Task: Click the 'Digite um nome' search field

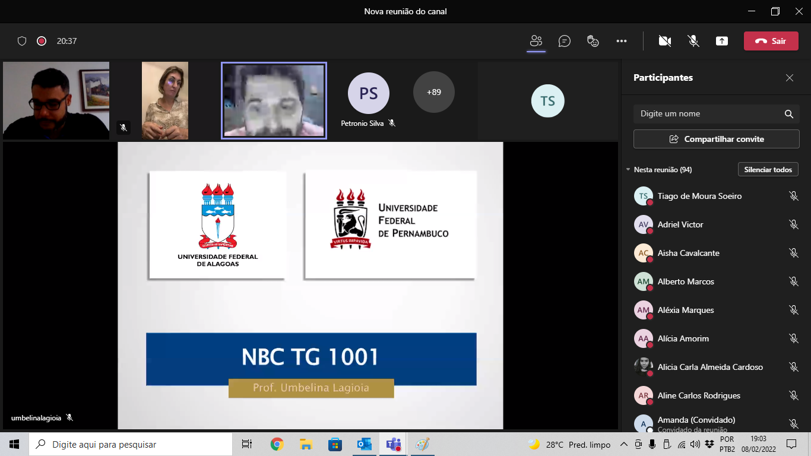Action: [707, 114]
